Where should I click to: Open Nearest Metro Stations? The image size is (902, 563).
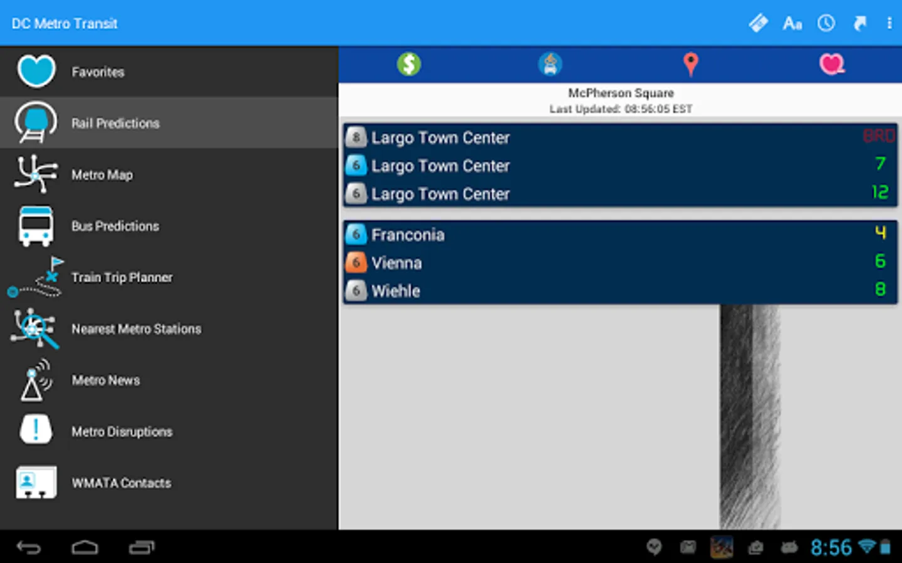[169, 328]
